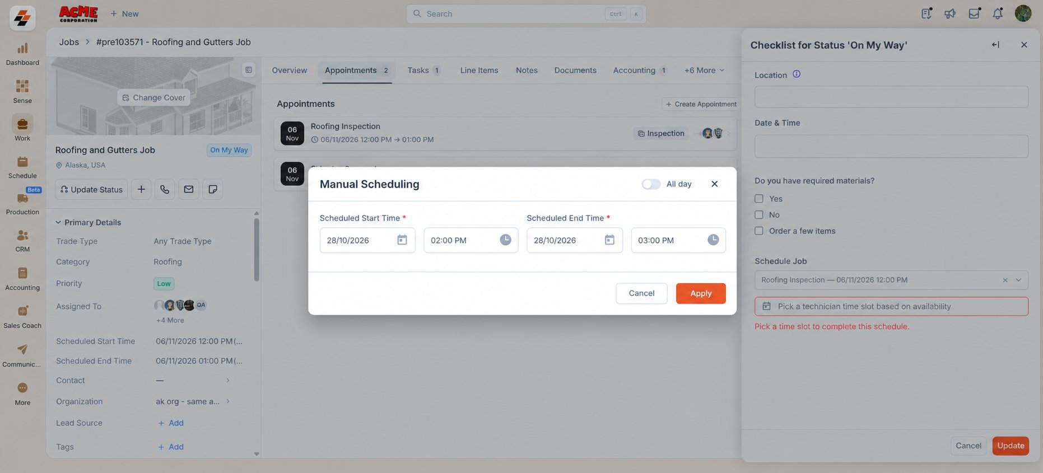Click the Location info icon

coord(797,74)
